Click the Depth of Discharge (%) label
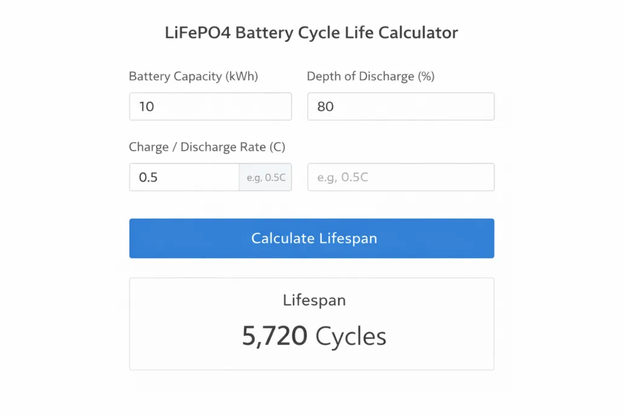This screenshot has height=415, width=623. coord(372,76)
